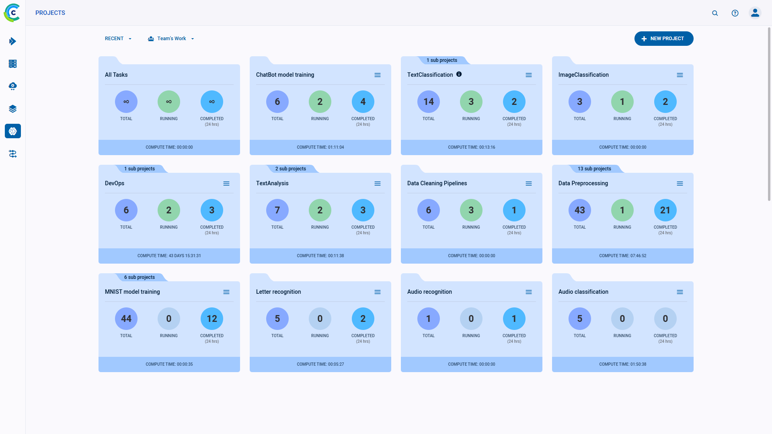This screenshot has height=434, width=772.
Task: Open the DevOps card hamburger menu
Action: (x=226, y=183)
